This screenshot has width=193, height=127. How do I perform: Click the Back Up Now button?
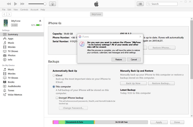click(133, 83)
